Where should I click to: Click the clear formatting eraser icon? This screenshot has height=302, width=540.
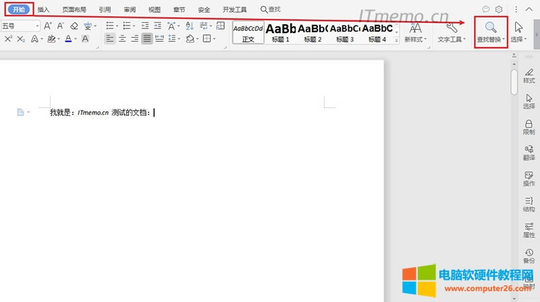click(x=74, y=26)
